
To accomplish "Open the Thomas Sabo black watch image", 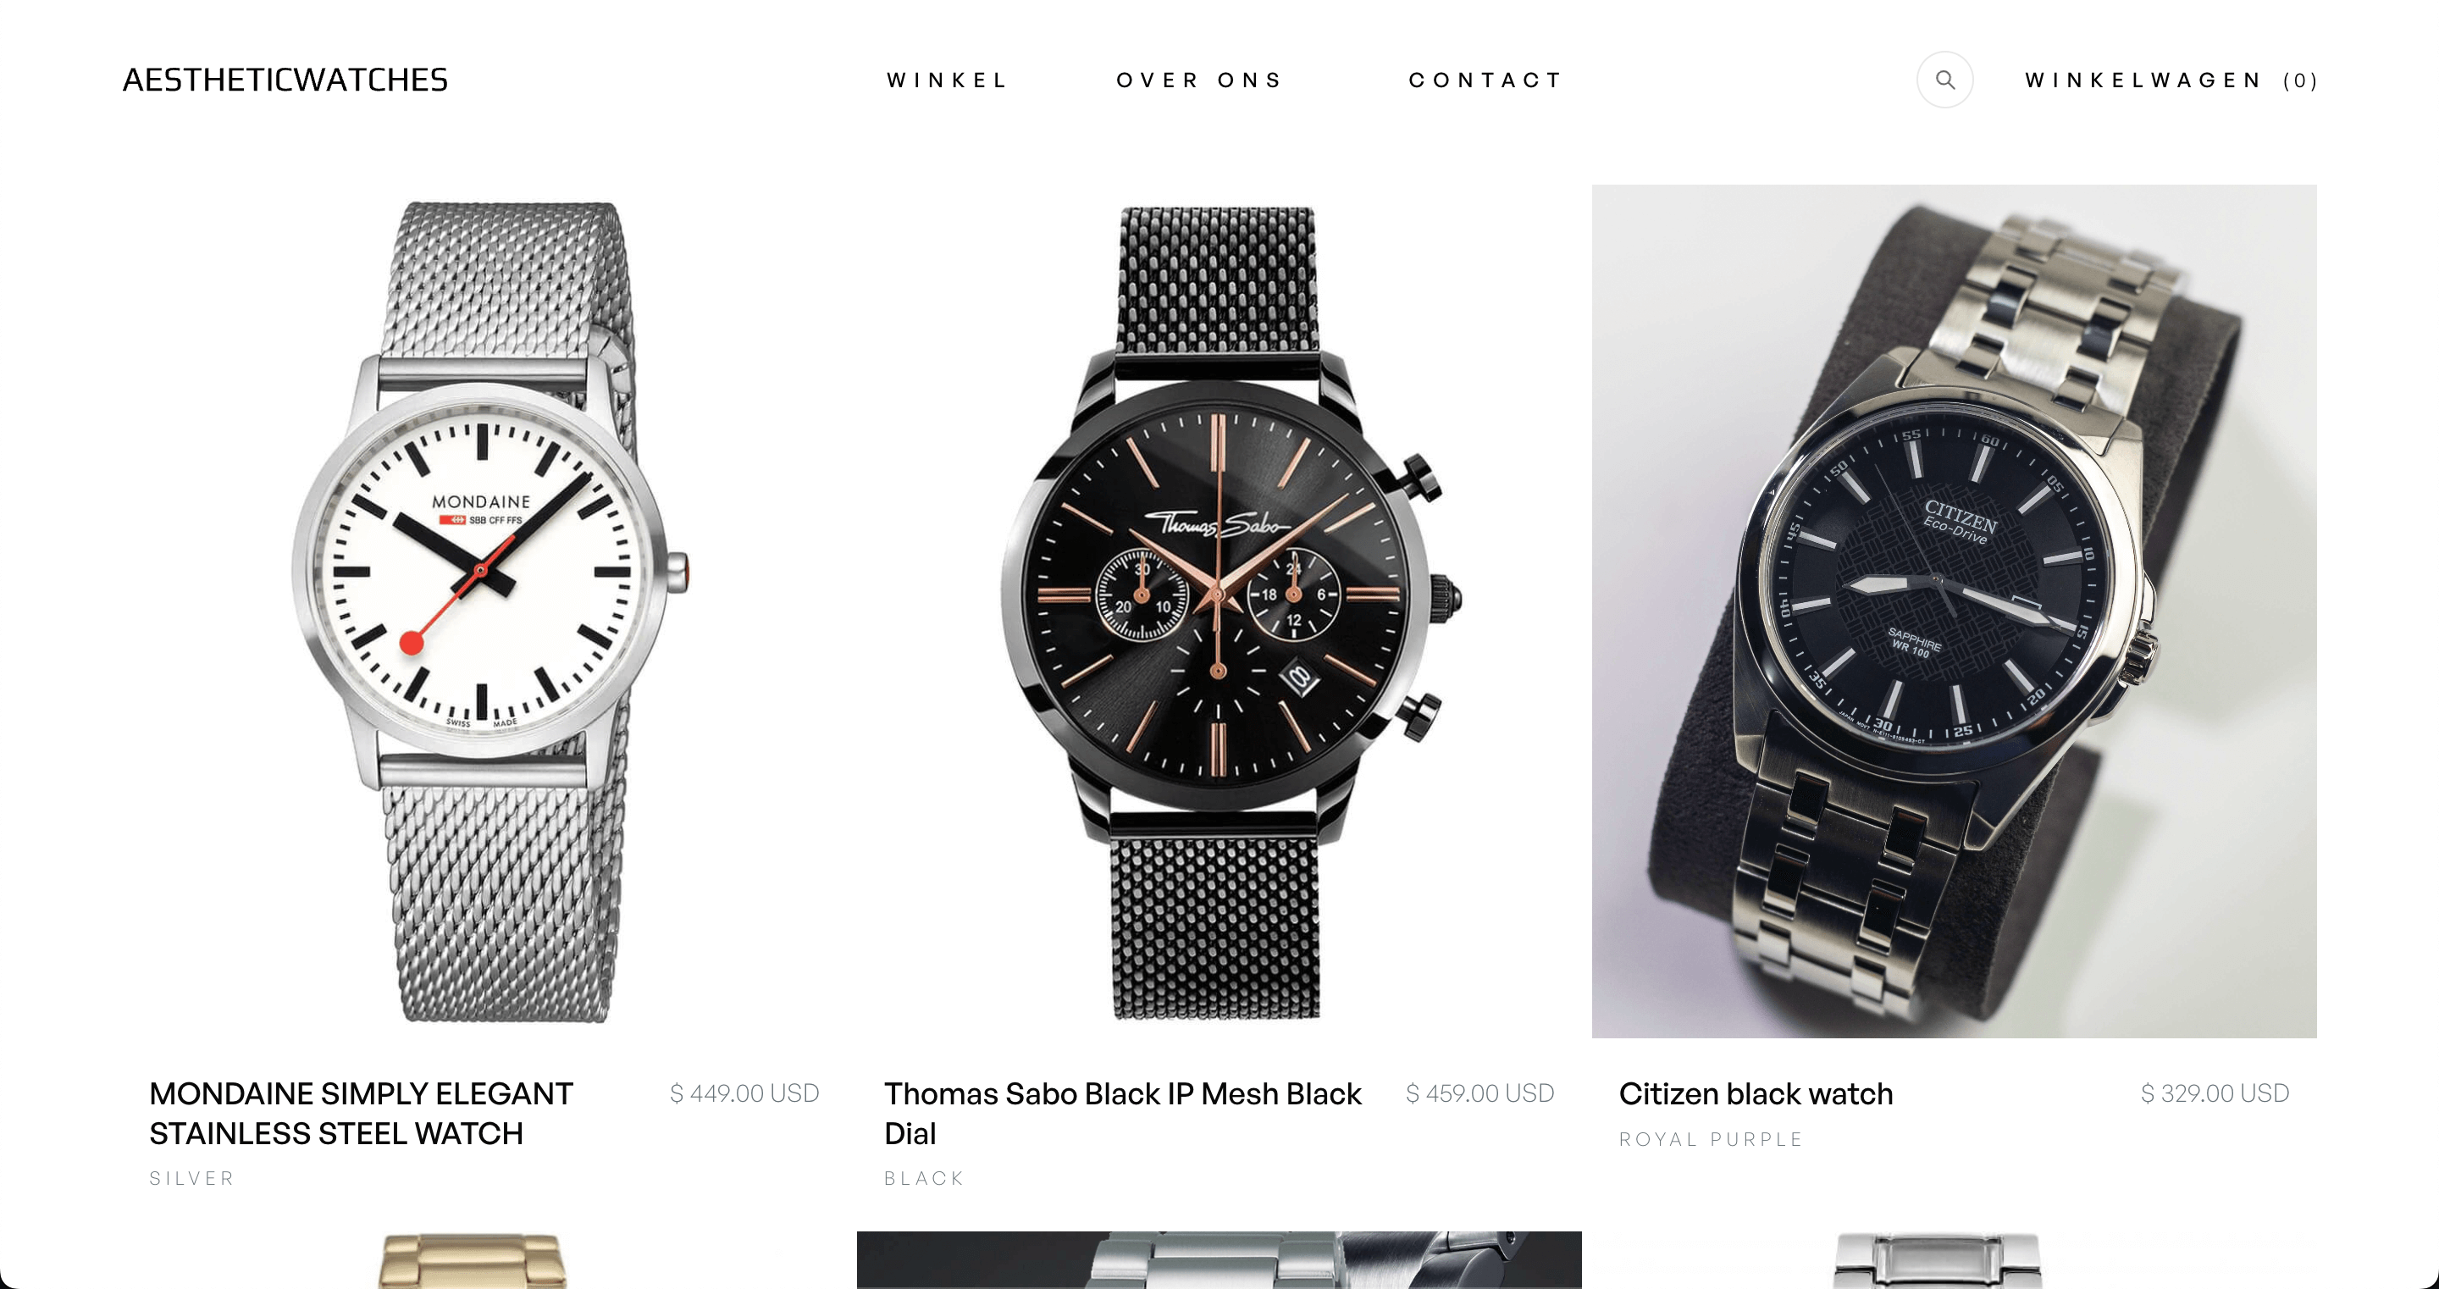I will (1219, 611).
